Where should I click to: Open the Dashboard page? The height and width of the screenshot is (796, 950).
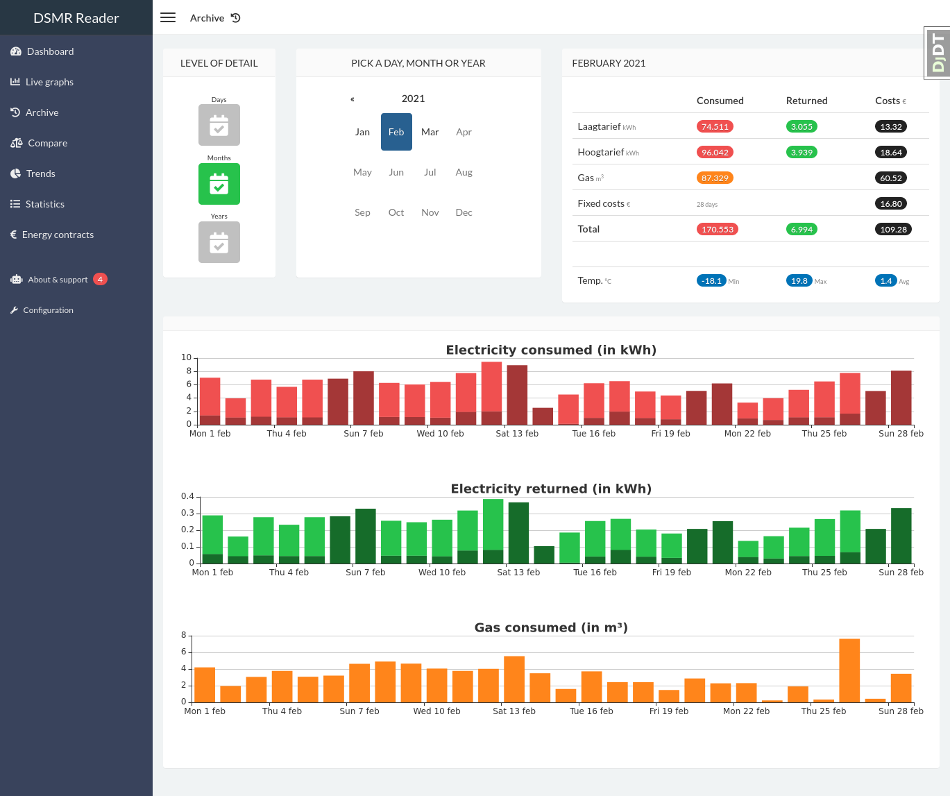coord(76,51)
